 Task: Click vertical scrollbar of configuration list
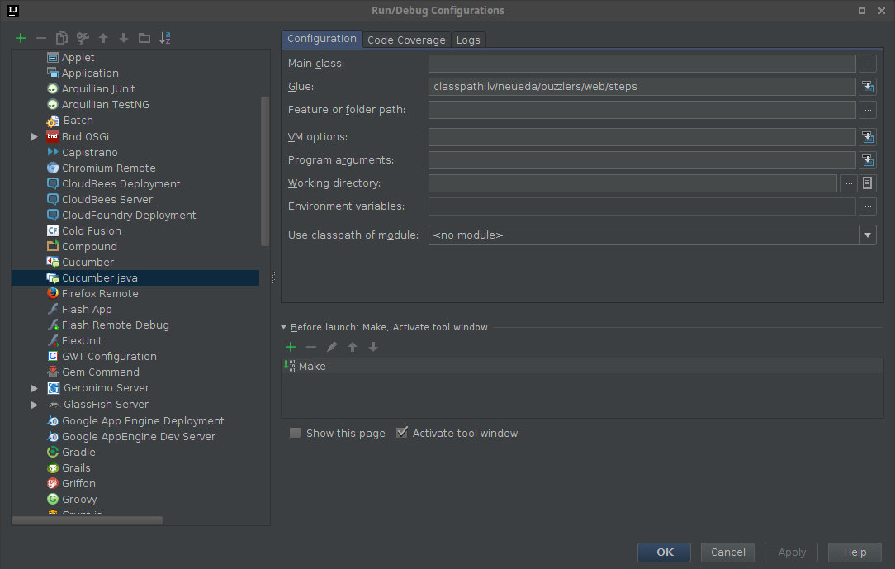click(265, 171)
